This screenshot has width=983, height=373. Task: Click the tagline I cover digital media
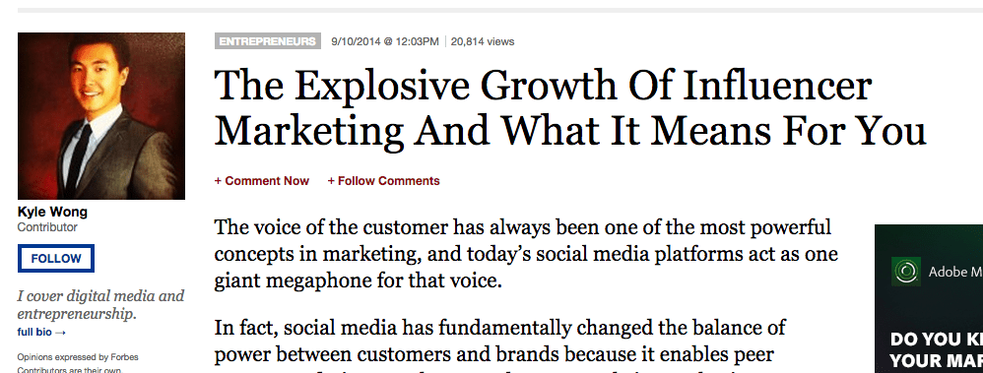click(100, 305)
